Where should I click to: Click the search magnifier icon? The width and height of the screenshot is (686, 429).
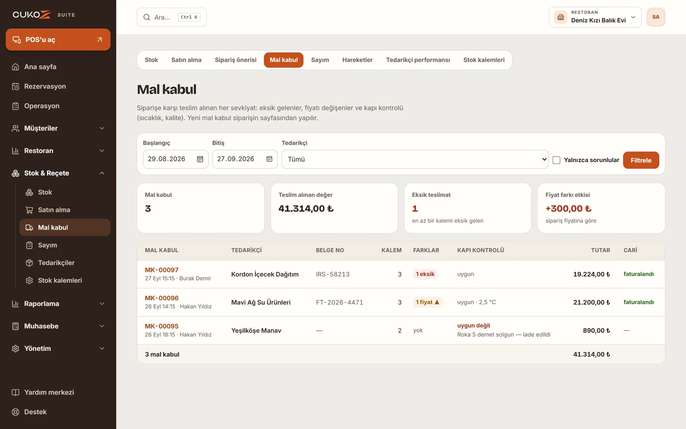(147, 17)
